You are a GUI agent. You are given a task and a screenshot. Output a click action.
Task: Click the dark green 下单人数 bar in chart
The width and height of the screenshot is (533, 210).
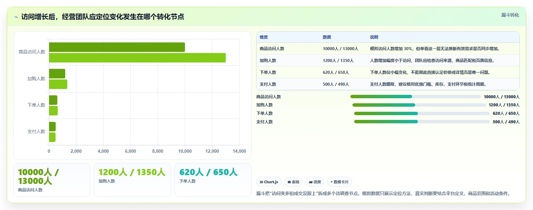pyautogui.click(x=53, y=100)
